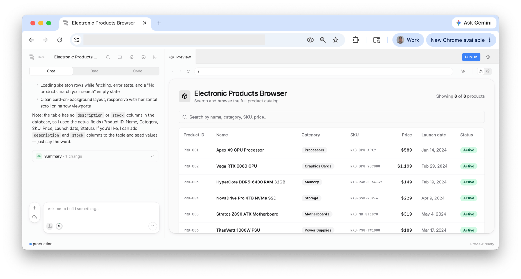Image resolution: width=521 pixels, height=279 pixels.
Task: Click the product search box
Action: 331,117
